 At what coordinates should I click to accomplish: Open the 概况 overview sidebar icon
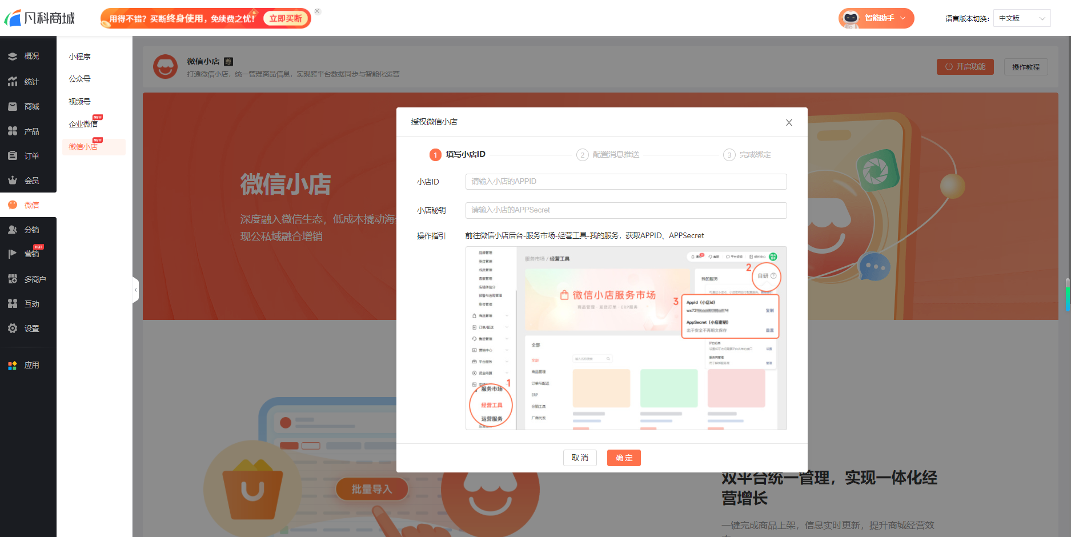coord(13,57)
